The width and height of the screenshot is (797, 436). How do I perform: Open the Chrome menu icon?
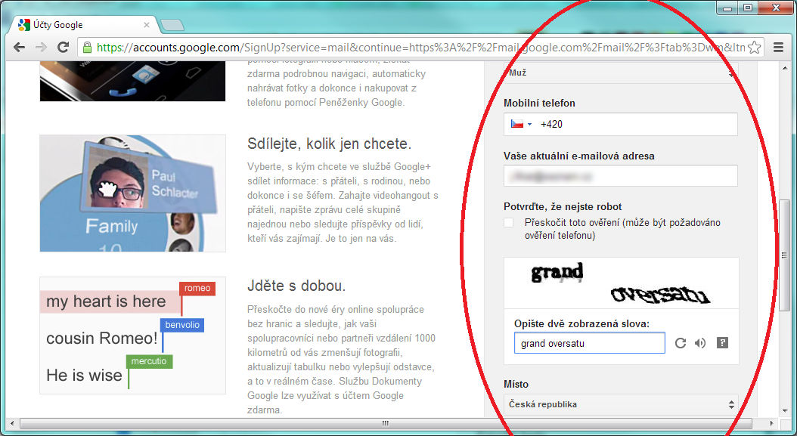tap(778, 48)
